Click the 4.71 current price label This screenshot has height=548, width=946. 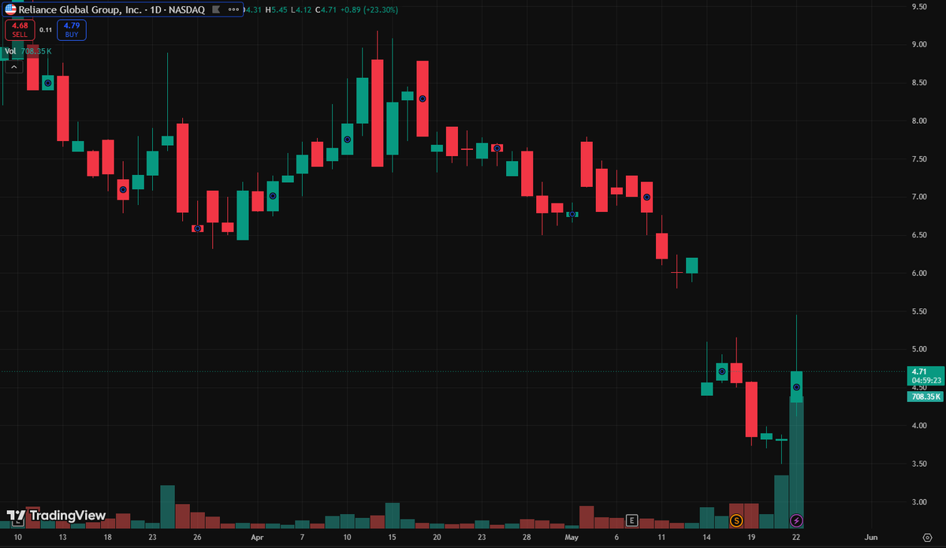918,371
